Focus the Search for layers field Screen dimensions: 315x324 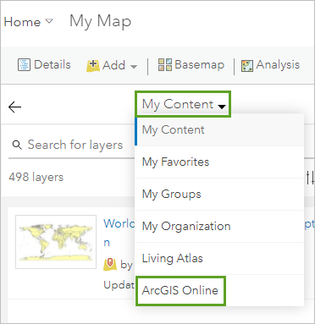click(71, 146)
